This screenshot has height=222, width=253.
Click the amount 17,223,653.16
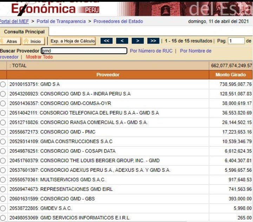click(237, 132)
